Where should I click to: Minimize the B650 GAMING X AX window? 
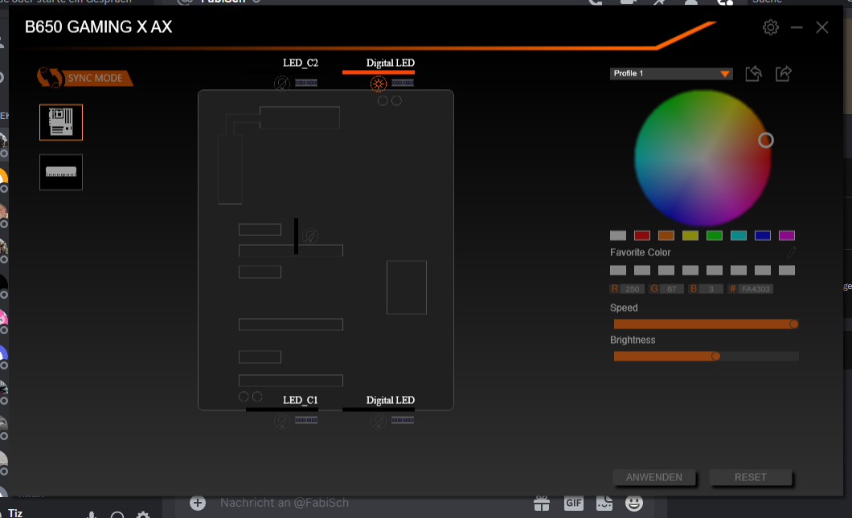[x=797, y=27]
